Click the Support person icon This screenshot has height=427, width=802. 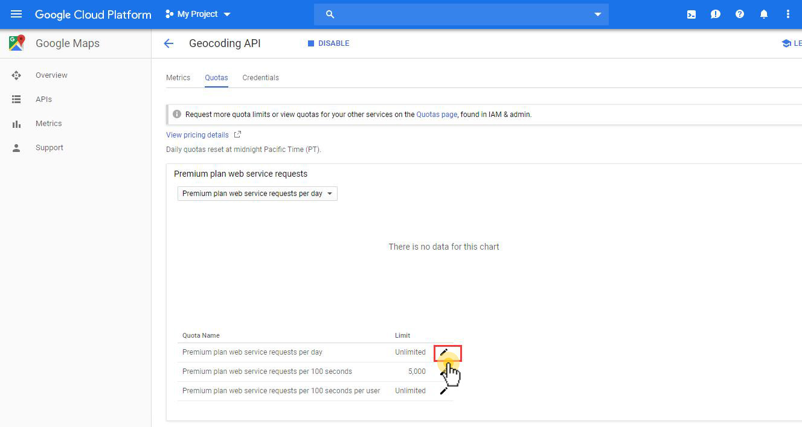click(x=16, y=148)
